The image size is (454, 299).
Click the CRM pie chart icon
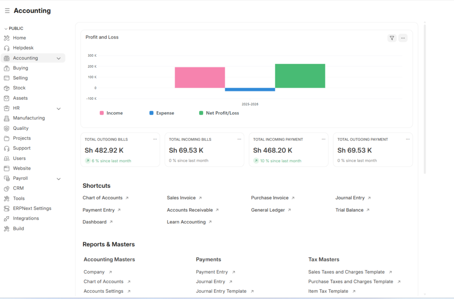point(7,188)
